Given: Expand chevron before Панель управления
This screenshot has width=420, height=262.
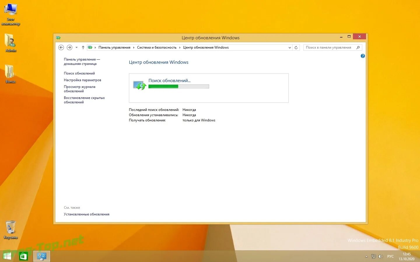Looking at the screenshot, I should click(x=95, y=47).
